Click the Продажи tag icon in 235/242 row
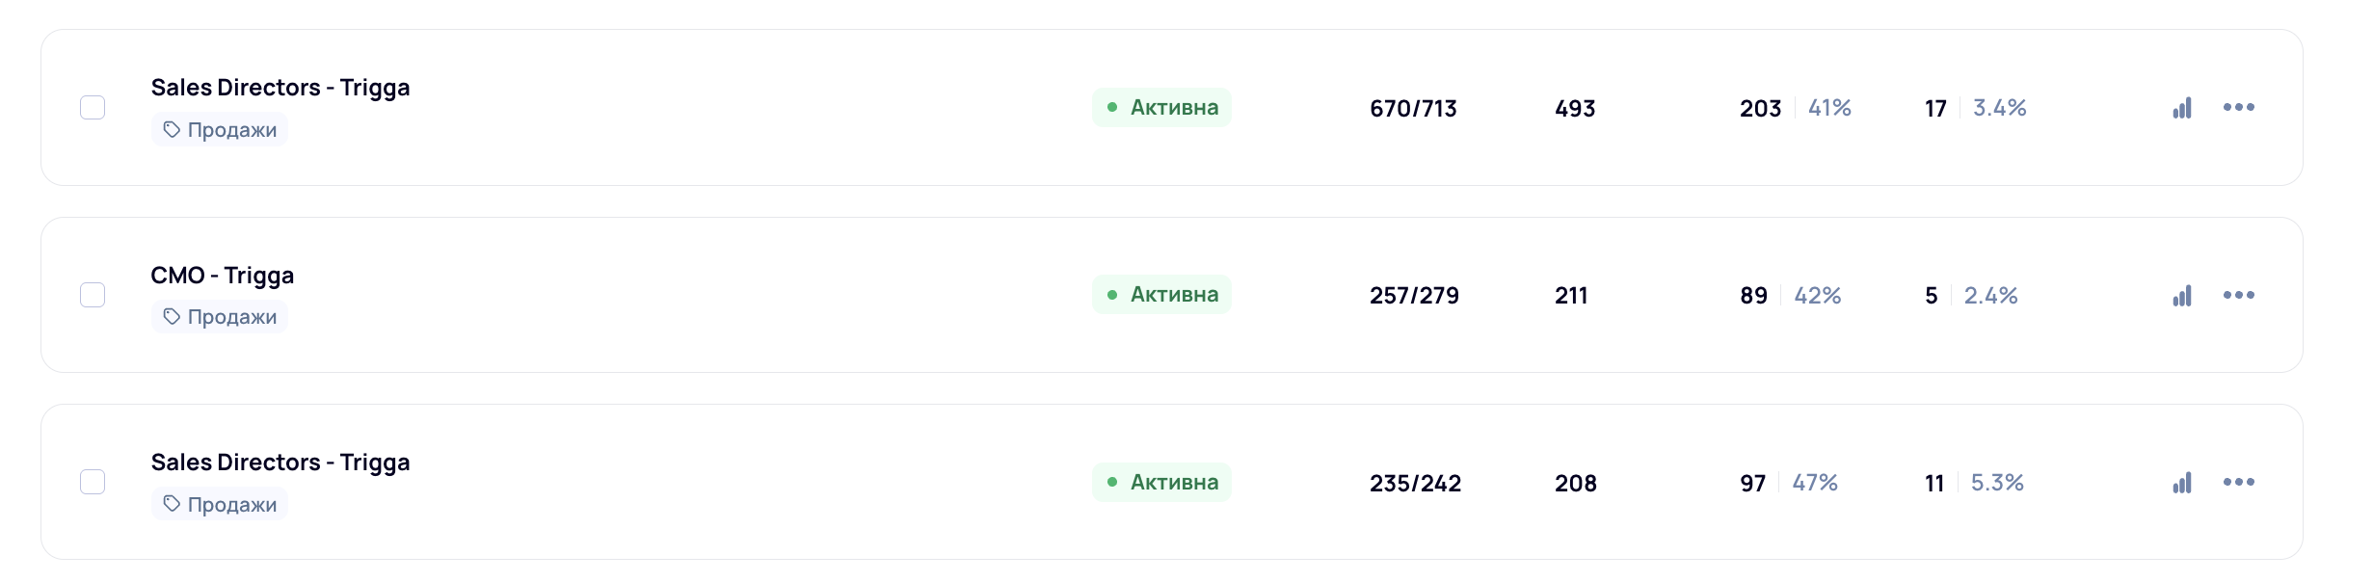 click(172, 504)
